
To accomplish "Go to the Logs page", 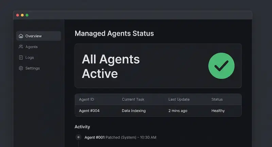I will point(30,57).
